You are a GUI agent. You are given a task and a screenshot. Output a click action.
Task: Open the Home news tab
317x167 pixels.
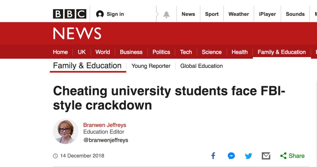(60, 52)
